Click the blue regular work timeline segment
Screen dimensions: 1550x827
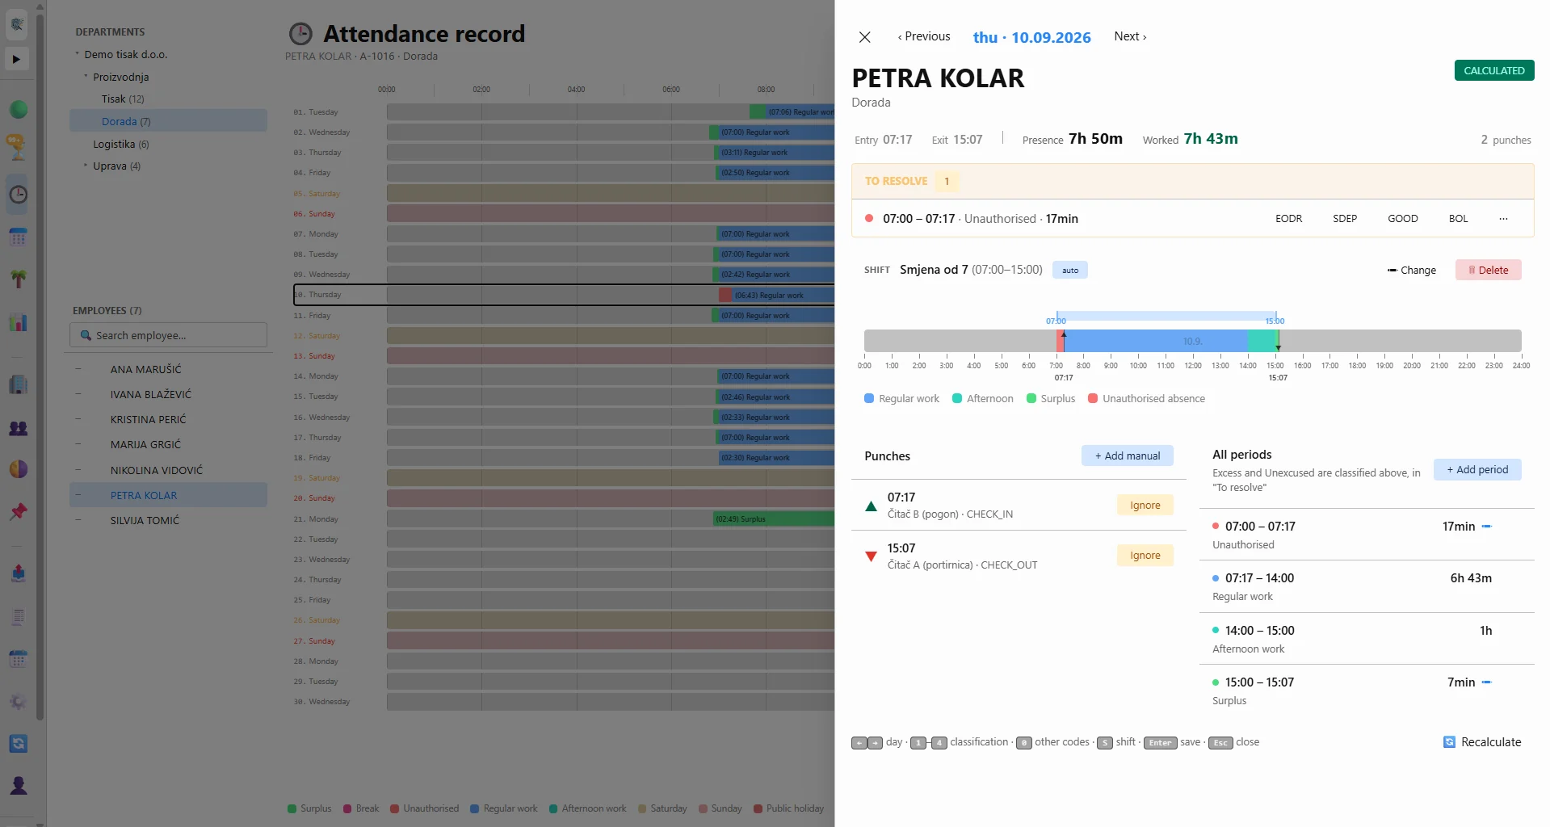click(1155, 341)
